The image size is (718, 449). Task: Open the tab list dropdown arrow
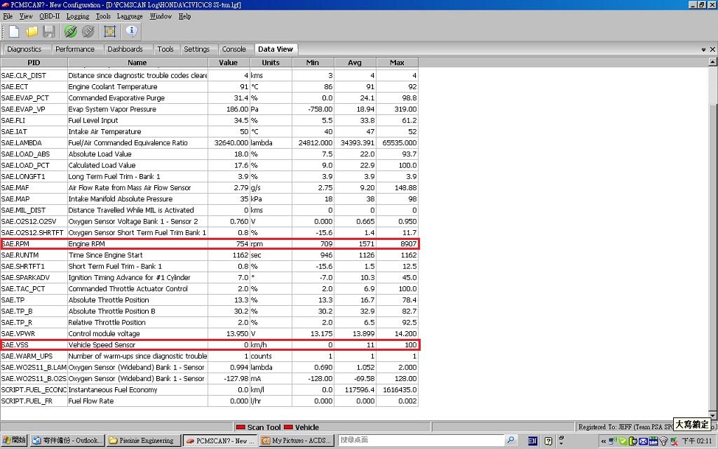[703, 50]
